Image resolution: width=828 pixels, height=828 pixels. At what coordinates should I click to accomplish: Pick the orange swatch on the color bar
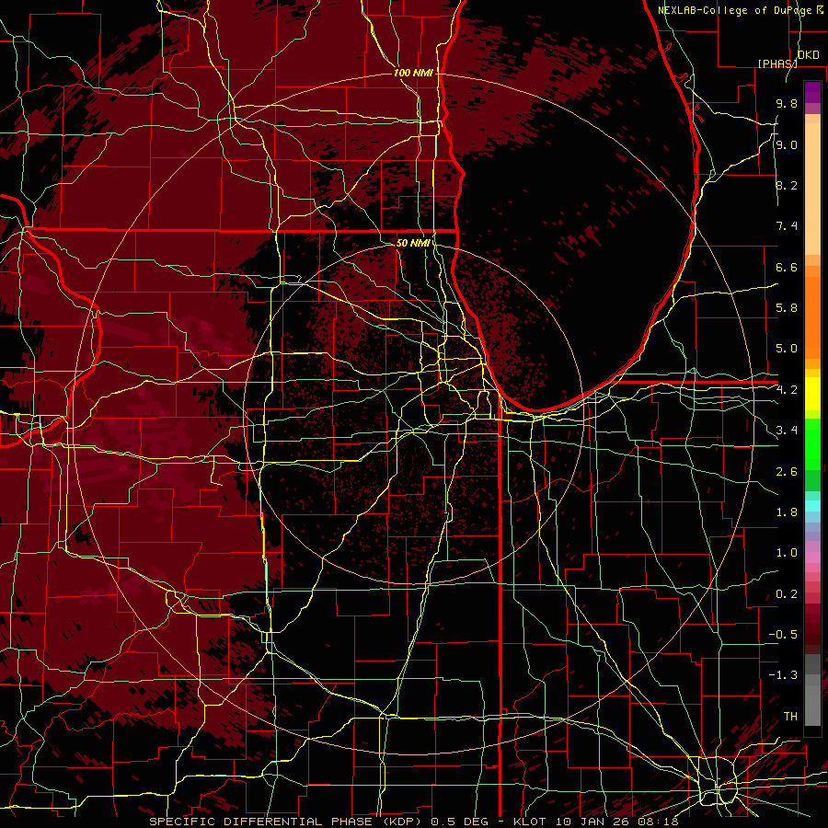click(812, 316)
